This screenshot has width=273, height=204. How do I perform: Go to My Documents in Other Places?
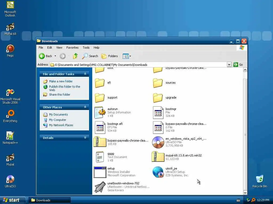(x=58, y=114)
